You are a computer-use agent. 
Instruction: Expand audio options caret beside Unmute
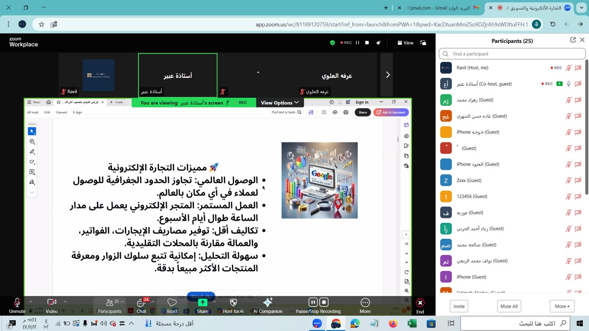[x=31, y=302]
